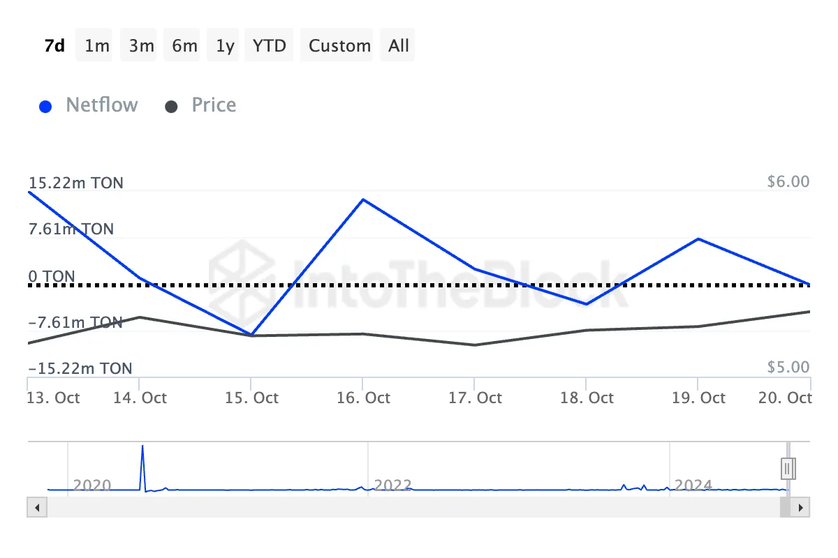This screenshot has height=558, width=838.
Task: Switch to the 1m time range
Action: 97,46
